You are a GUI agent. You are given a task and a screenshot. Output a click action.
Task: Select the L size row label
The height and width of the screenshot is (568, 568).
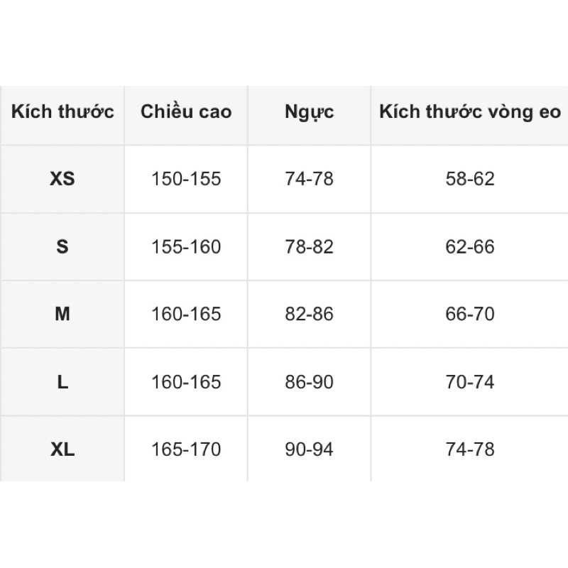(x=62, y=382)
